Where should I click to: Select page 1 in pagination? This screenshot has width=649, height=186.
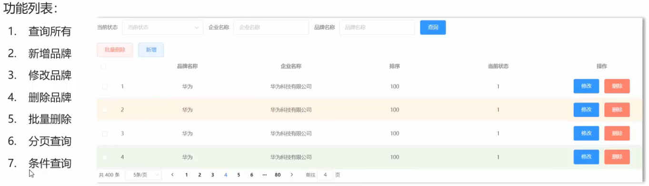(186, 175)
